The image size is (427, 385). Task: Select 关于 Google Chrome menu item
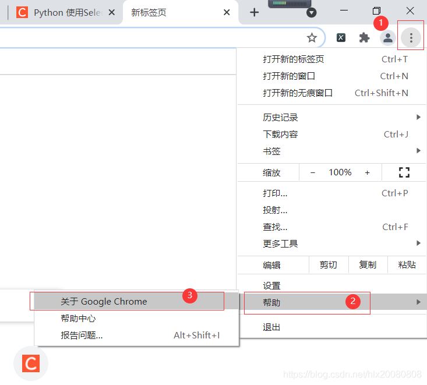[104, 302]
